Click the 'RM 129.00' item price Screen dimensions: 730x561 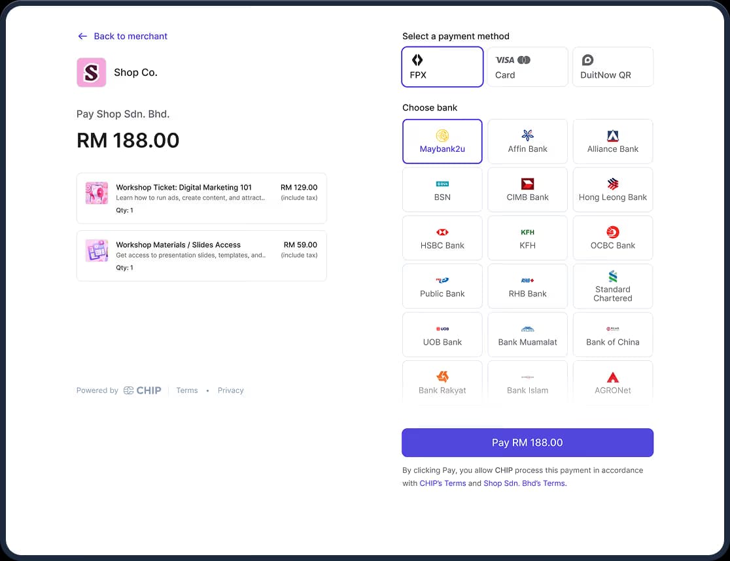point(299,187)
